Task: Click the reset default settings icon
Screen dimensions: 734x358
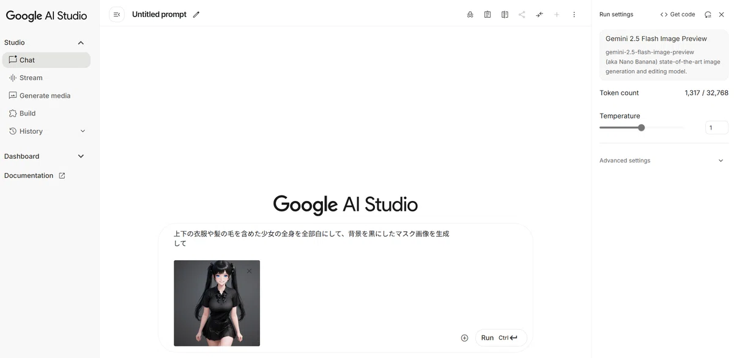Action: [x=708, y=15]
